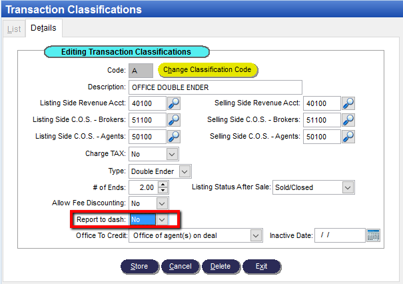Open lookup for Listing Side C.O.S. Agents
The image size is (403, 284).
click(173, 137)
